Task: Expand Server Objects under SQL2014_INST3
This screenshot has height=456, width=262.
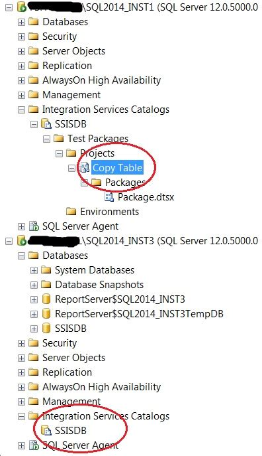Action: 21,358
